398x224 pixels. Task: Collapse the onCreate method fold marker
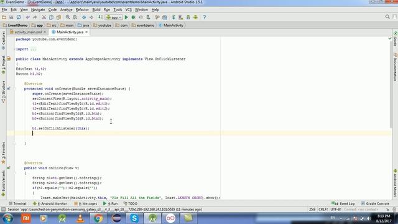[x=14, y=89]
